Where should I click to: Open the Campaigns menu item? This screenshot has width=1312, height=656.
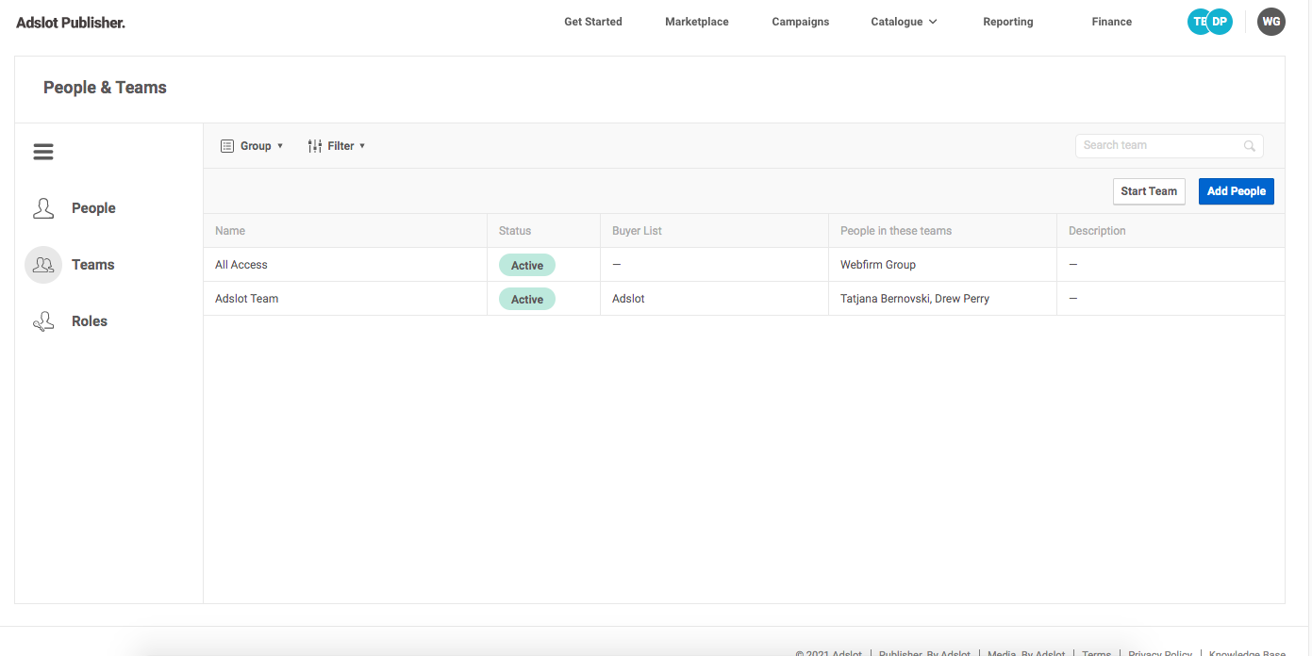800,22
